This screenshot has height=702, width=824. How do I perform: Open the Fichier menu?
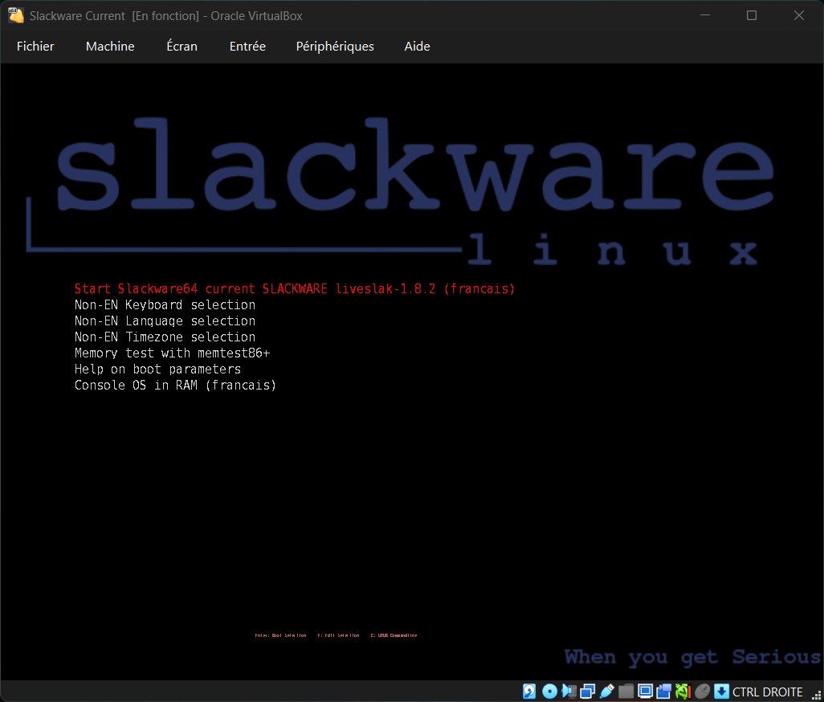click(x=35, y=47)
